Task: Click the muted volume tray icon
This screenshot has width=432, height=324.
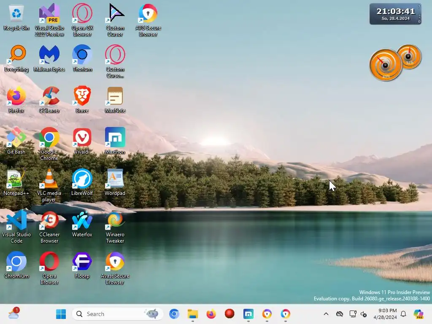Action: [x=364, y=314]
